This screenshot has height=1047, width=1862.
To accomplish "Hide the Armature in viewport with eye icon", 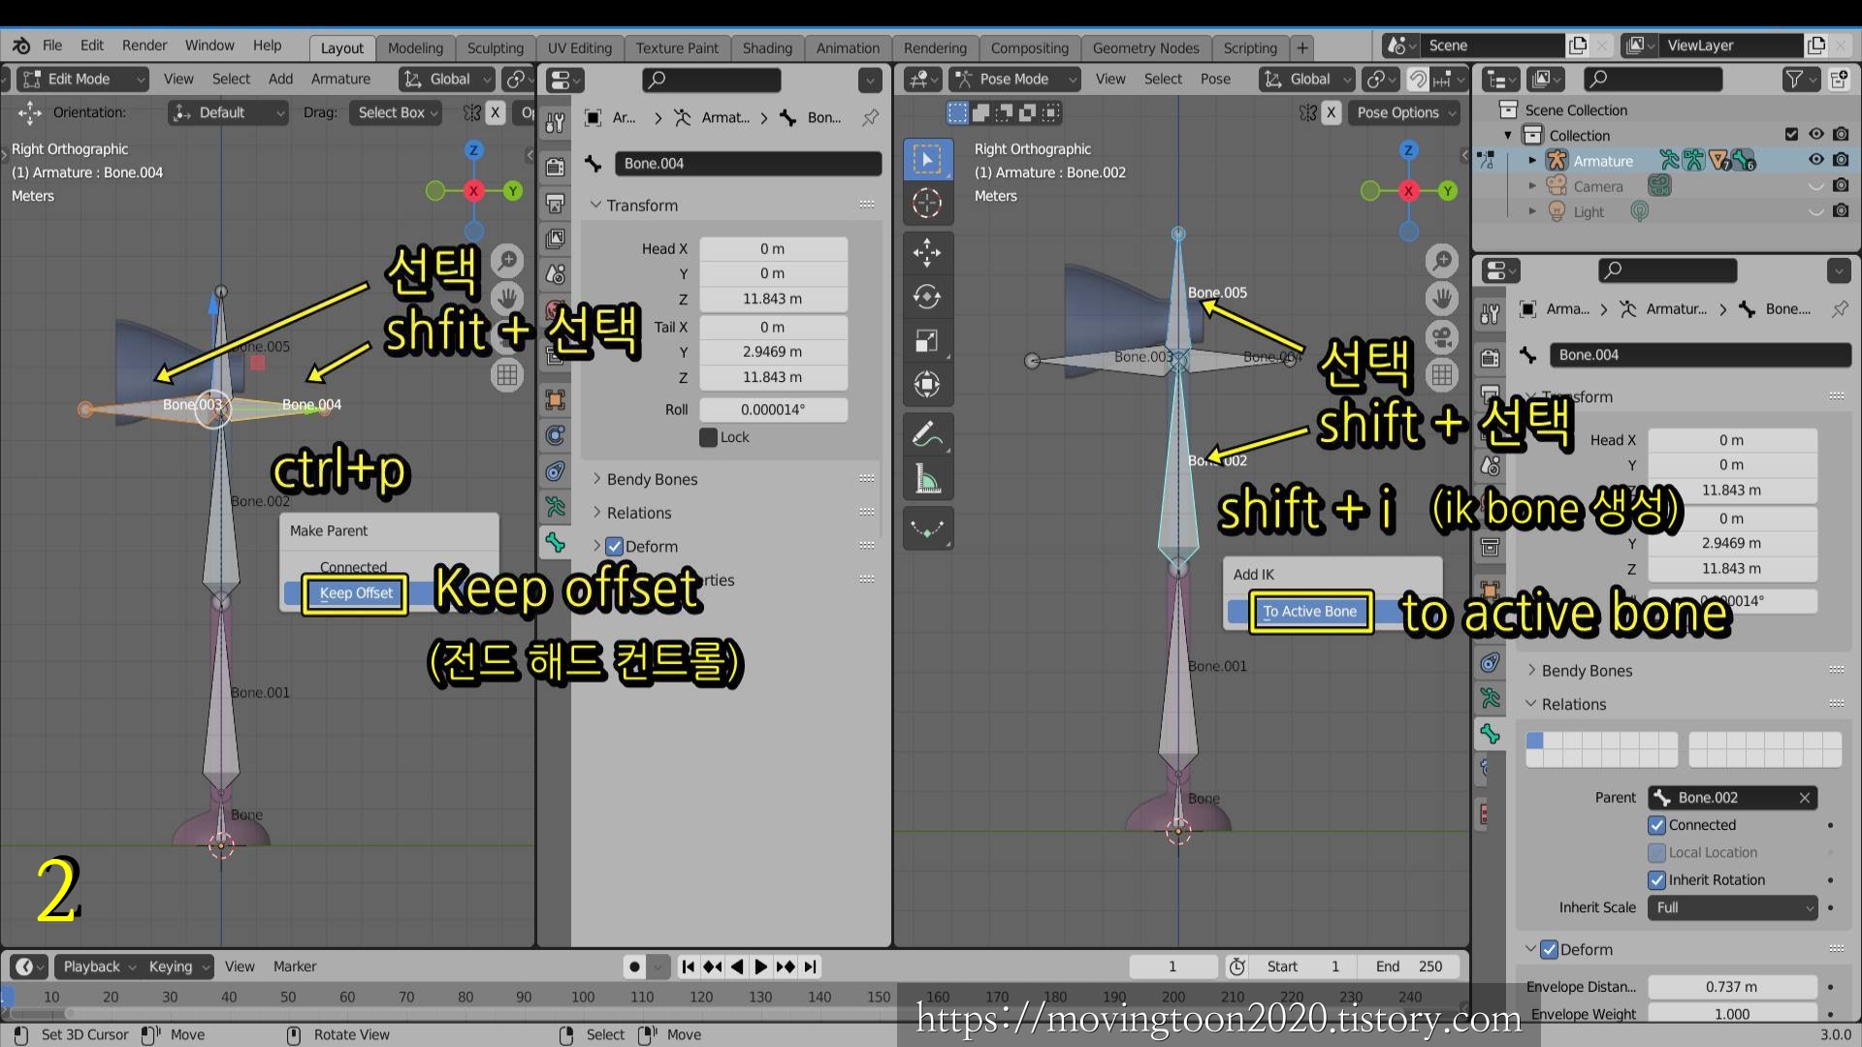I will tap(1815, 160).
